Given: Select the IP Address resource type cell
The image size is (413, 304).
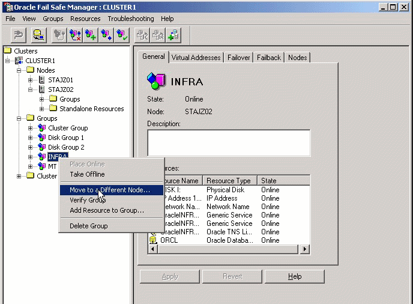Looking at the screenshot, I should coord(222,198).
